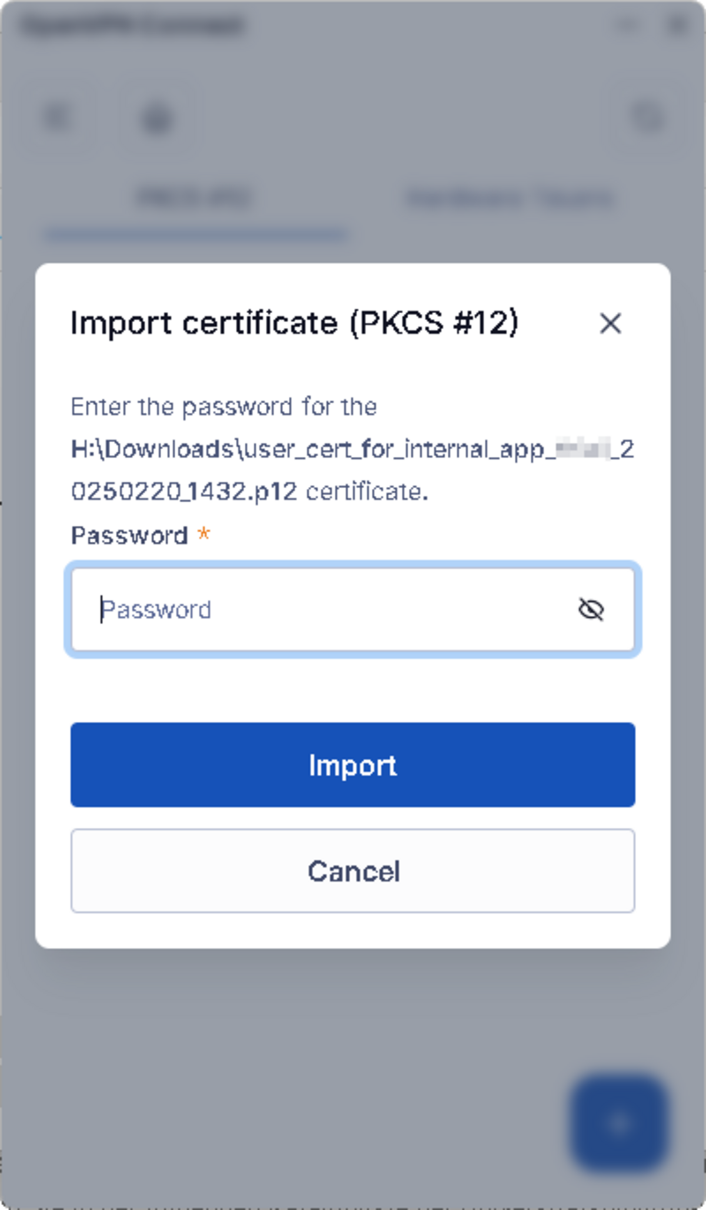Close the Import certificate dialog
Viewport: 706px width, 1210px height.
[610, 323]
